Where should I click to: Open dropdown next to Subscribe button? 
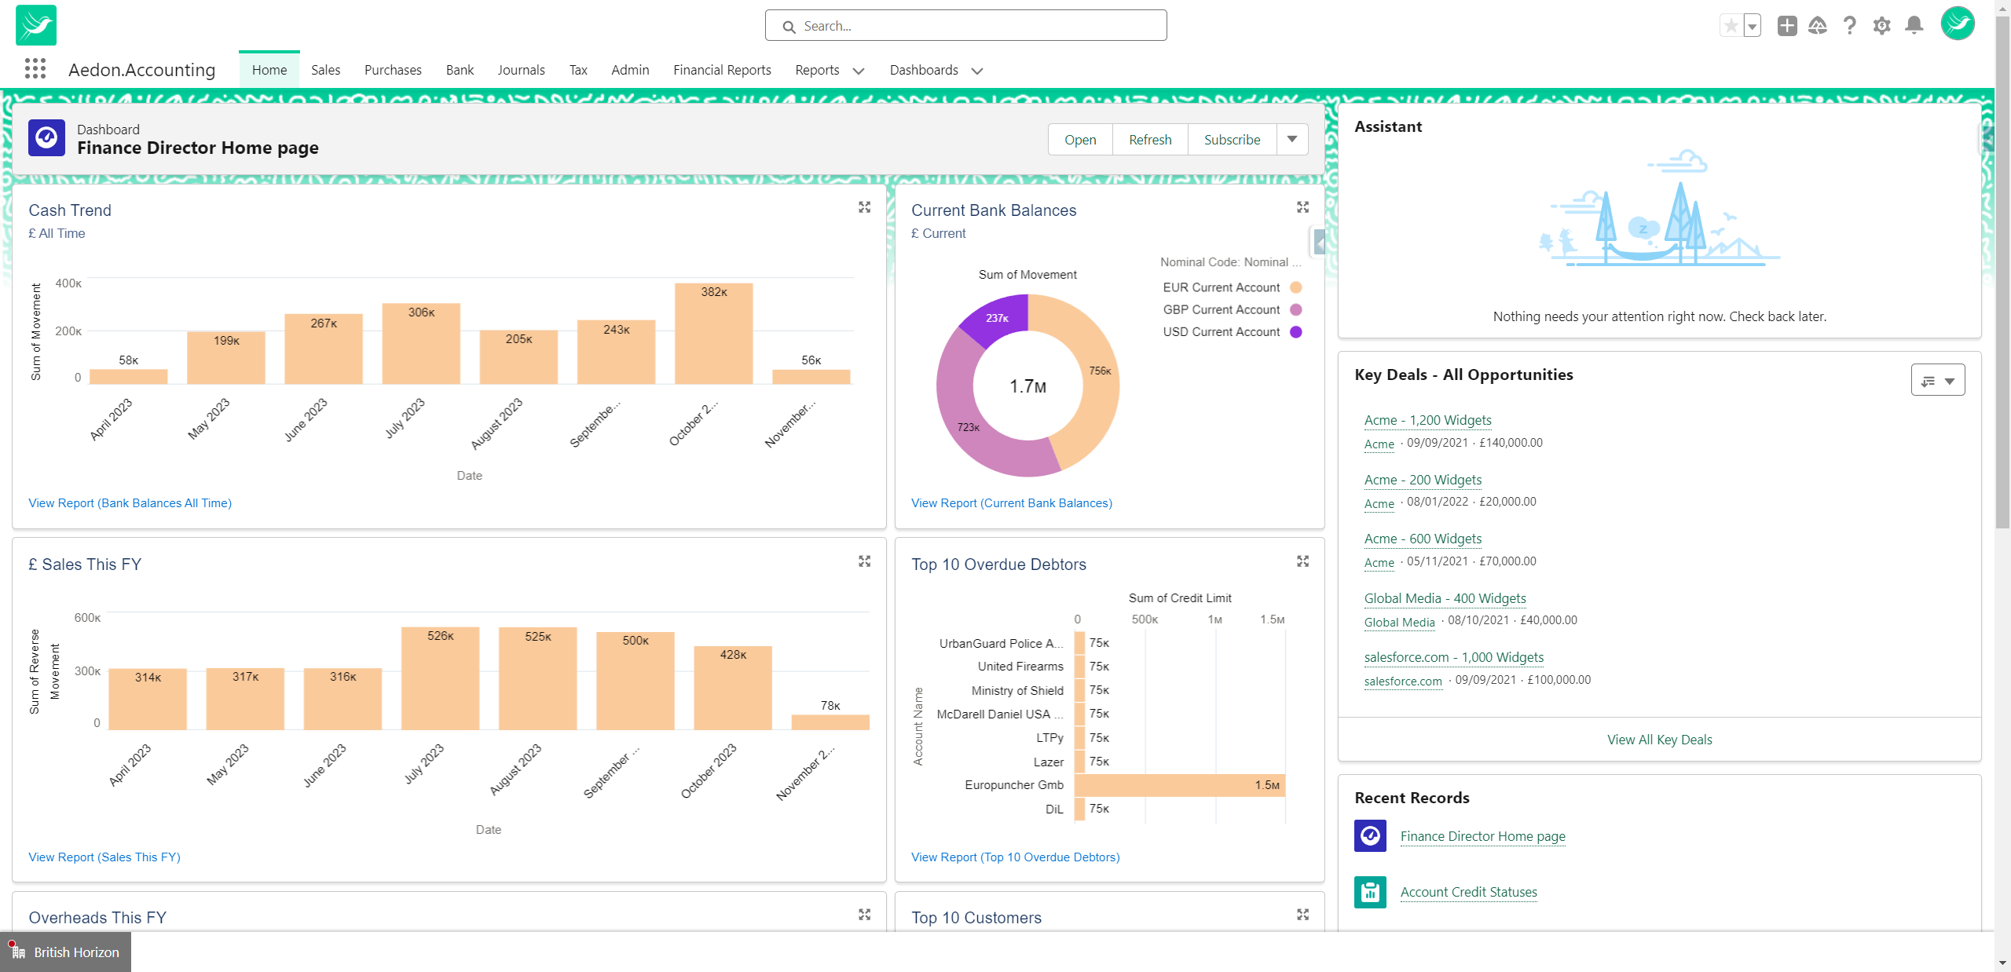point(1292,139)
